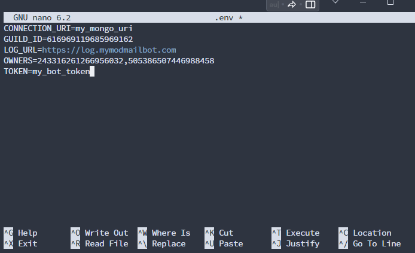Click the ^X Exit shortcut
This screenshot has height=253, width=415.
click(x=20, y=243)
